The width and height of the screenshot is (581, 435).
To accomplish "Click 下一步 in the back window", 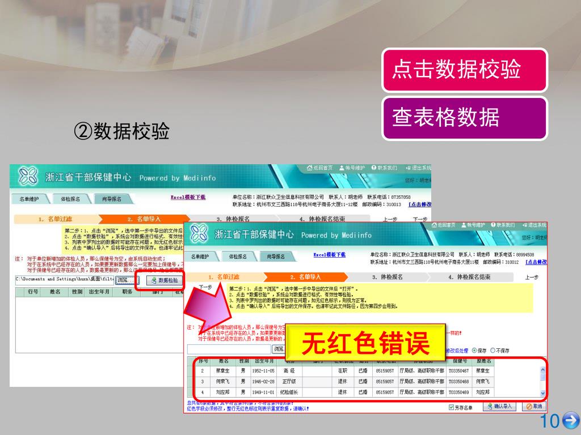I will [420, 219].
